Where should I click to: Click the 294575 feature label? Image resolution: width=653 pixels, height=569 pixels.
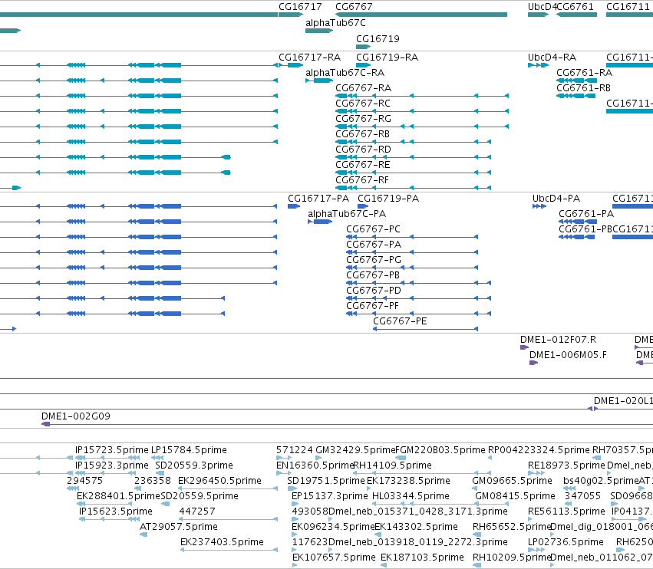click(84, 481)
